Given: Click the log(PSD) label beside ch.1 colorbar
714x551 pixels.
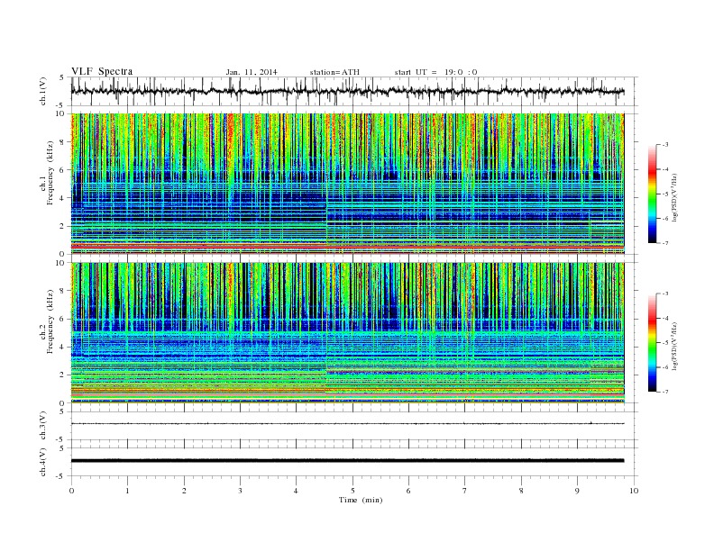Looking at the screenshot, I should click(675, 197).
